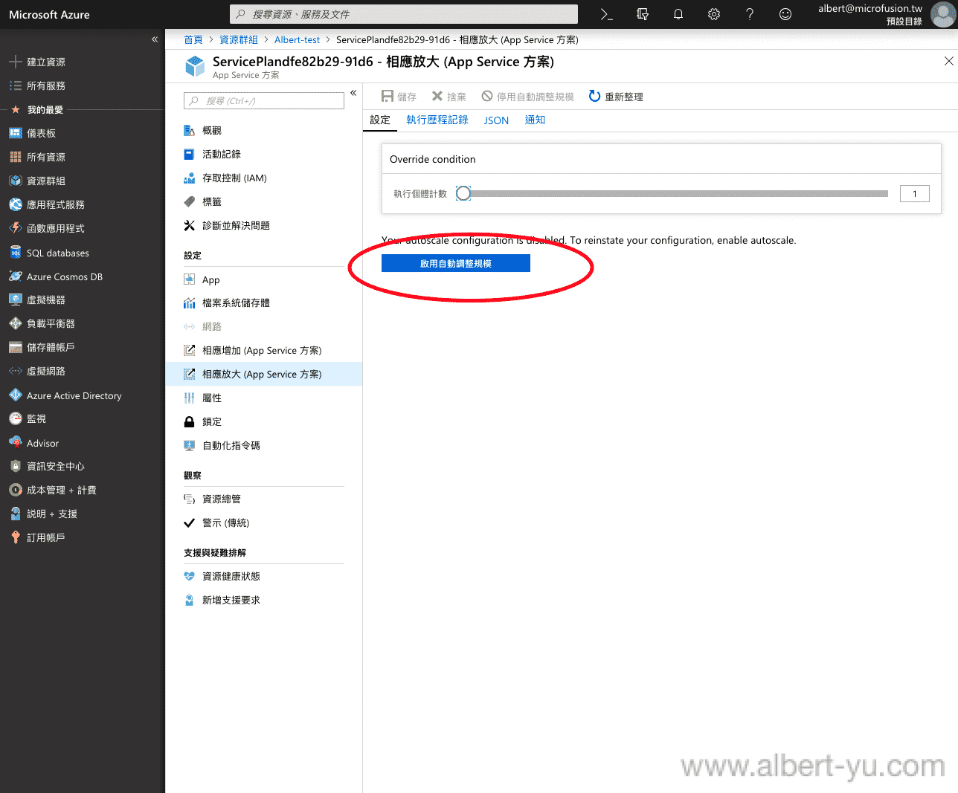Click top search resources field
958x793 pixels.
pyautogui.click(x=404, y=14)
